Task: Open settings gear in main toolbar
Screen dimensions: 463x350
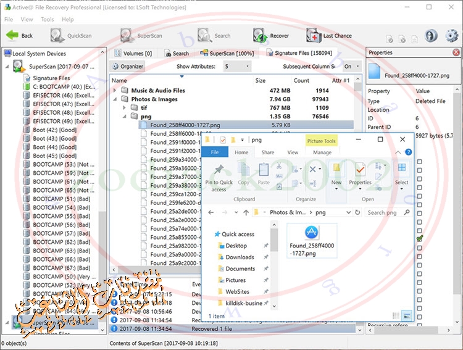Action: [x=451, y=36]
